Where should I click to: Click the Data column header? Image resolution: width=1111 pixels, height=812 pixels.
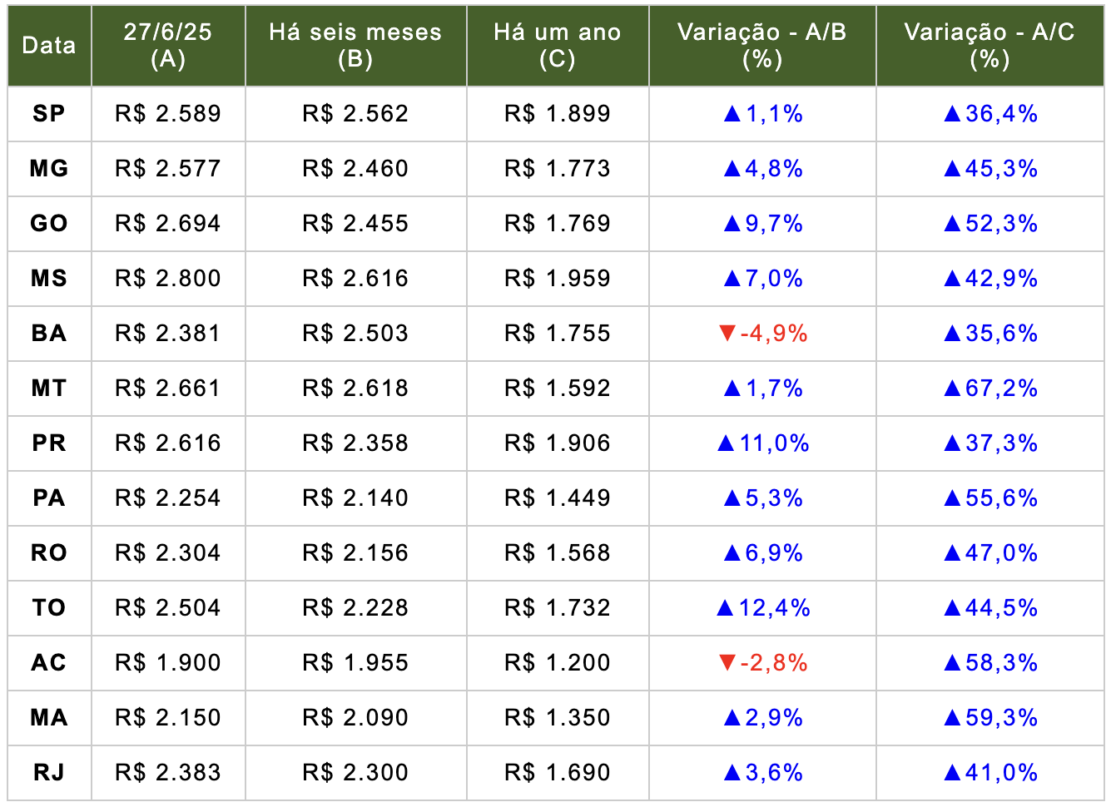coord(49,46)
